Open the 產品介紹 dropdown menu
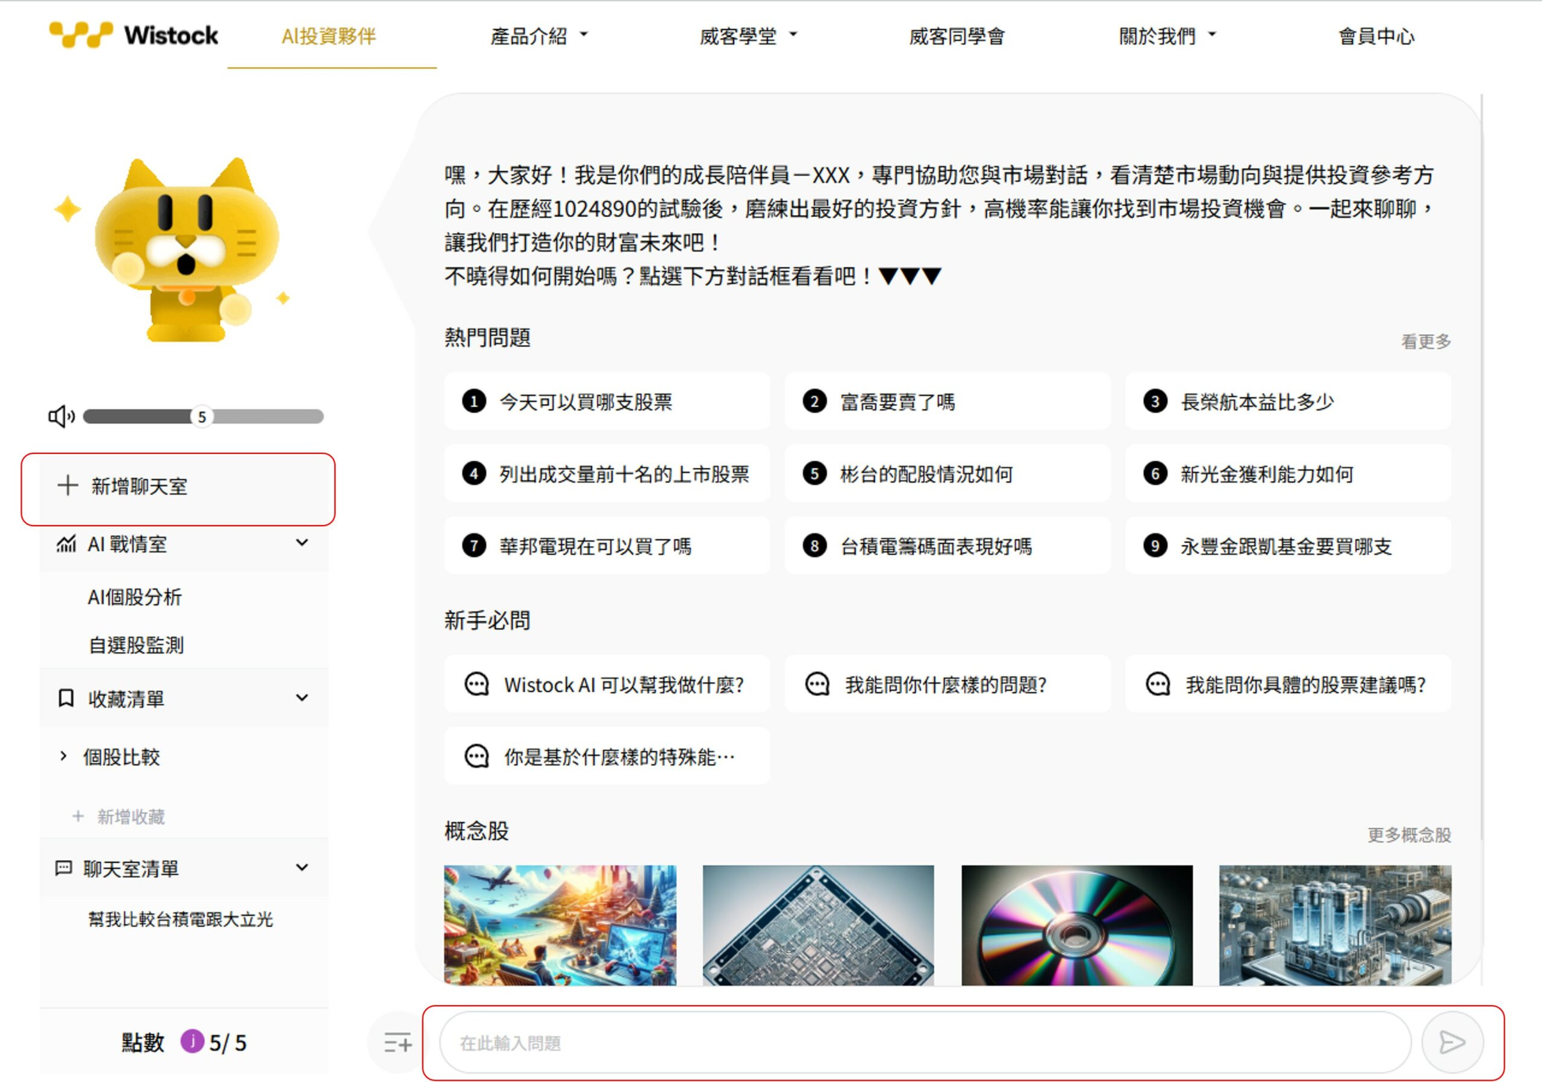This screenshot has height=1082, width=1542. coord(538,36)
